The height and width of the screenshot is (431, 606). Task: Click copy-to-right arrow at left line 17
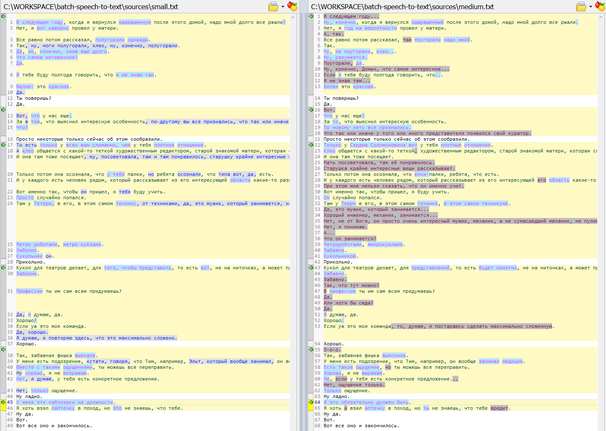[x=3, y=145]
